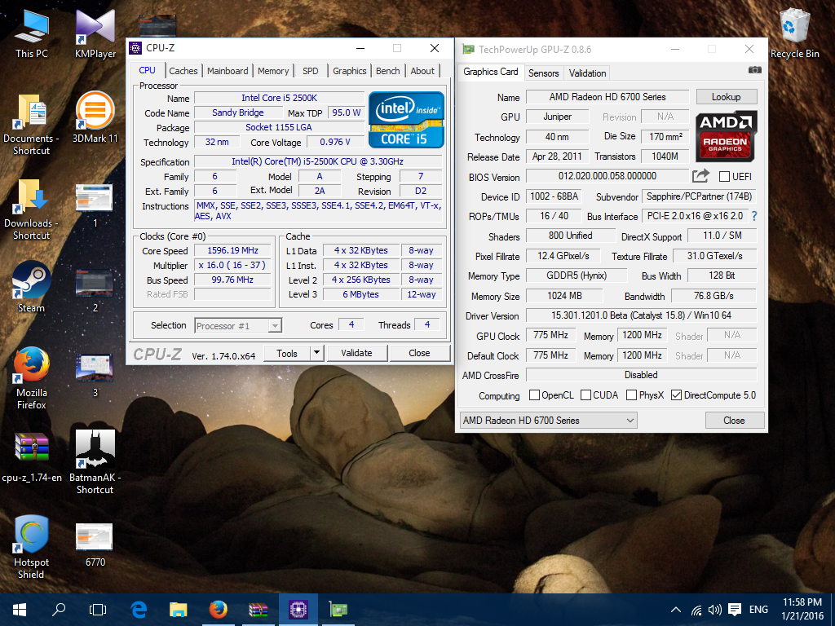Open the taskbar clock and date
The image size is (835, 626).
pos(802,610)
